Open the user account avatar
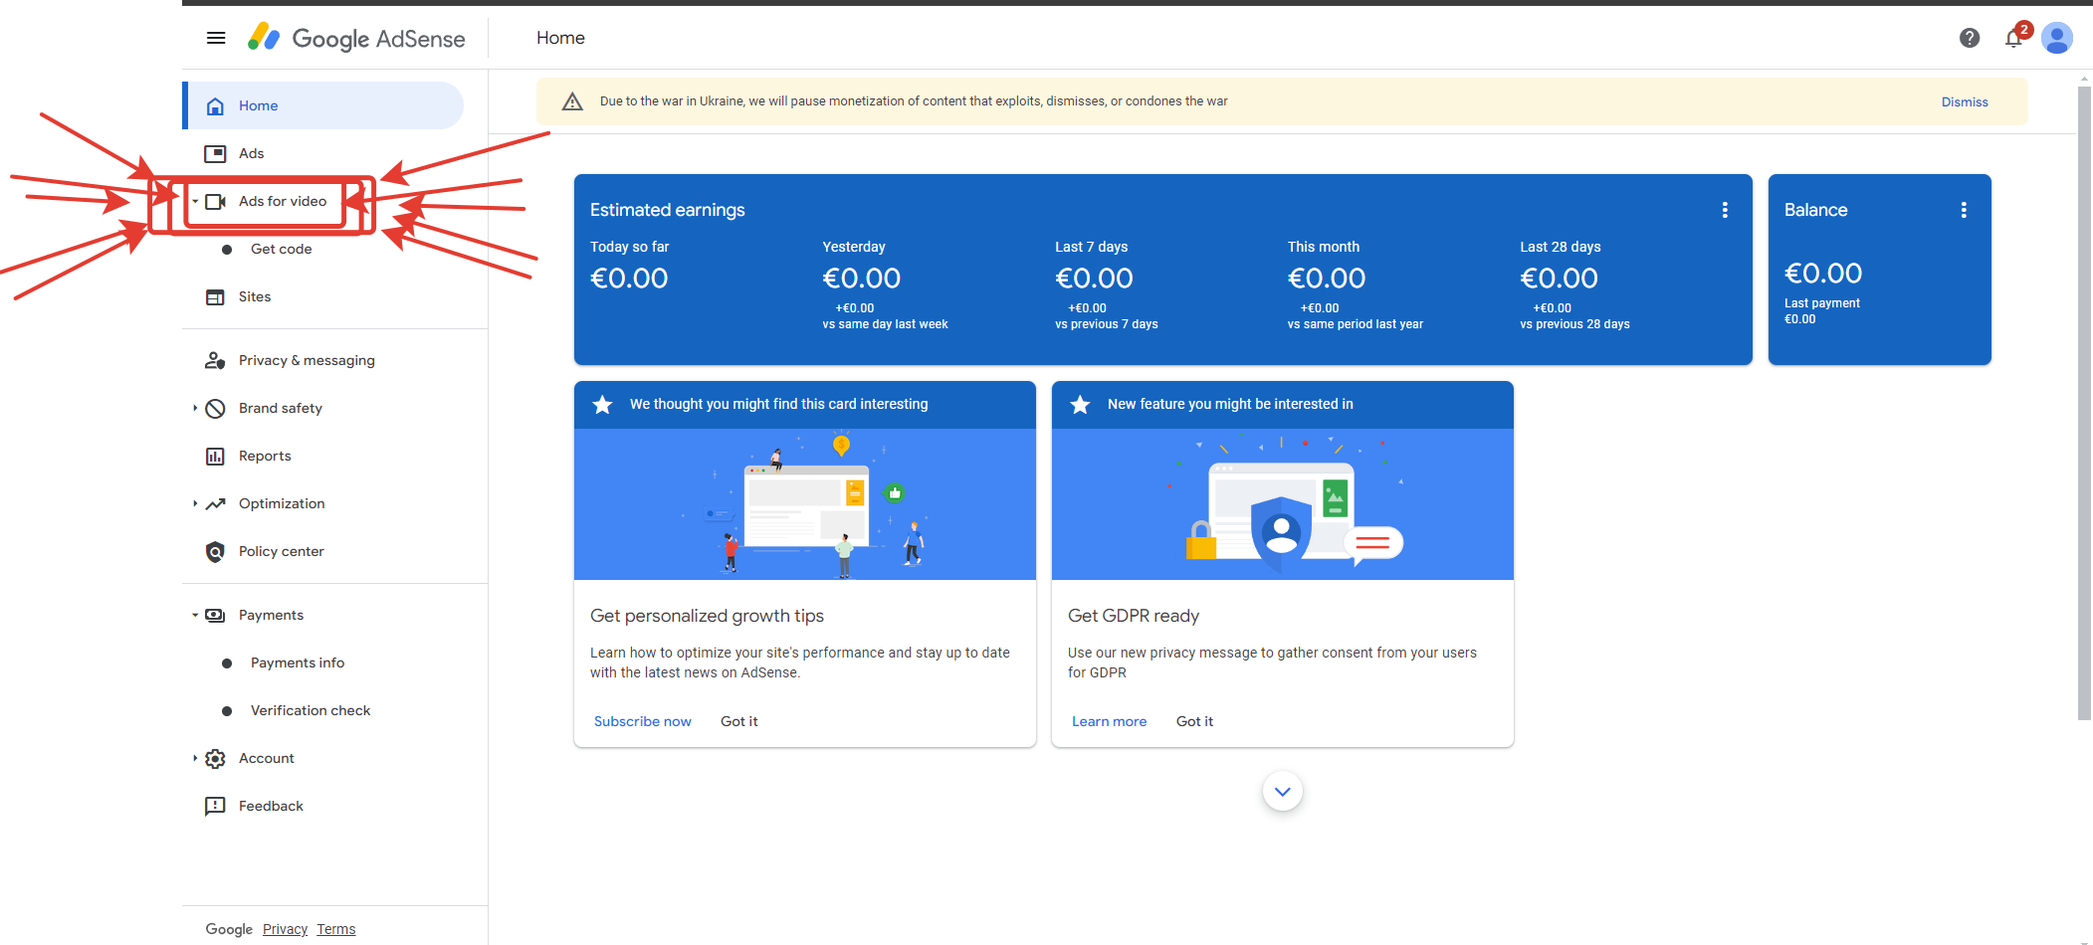Image resolution: width=2093 pixels, height=945 pixels. click(x=2057, y=38)
